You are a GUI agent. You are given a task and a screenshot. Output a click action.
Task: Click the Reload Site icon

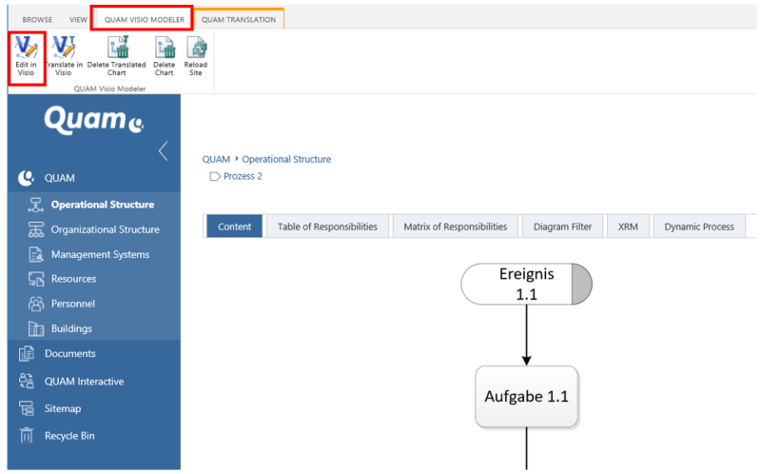196,49
